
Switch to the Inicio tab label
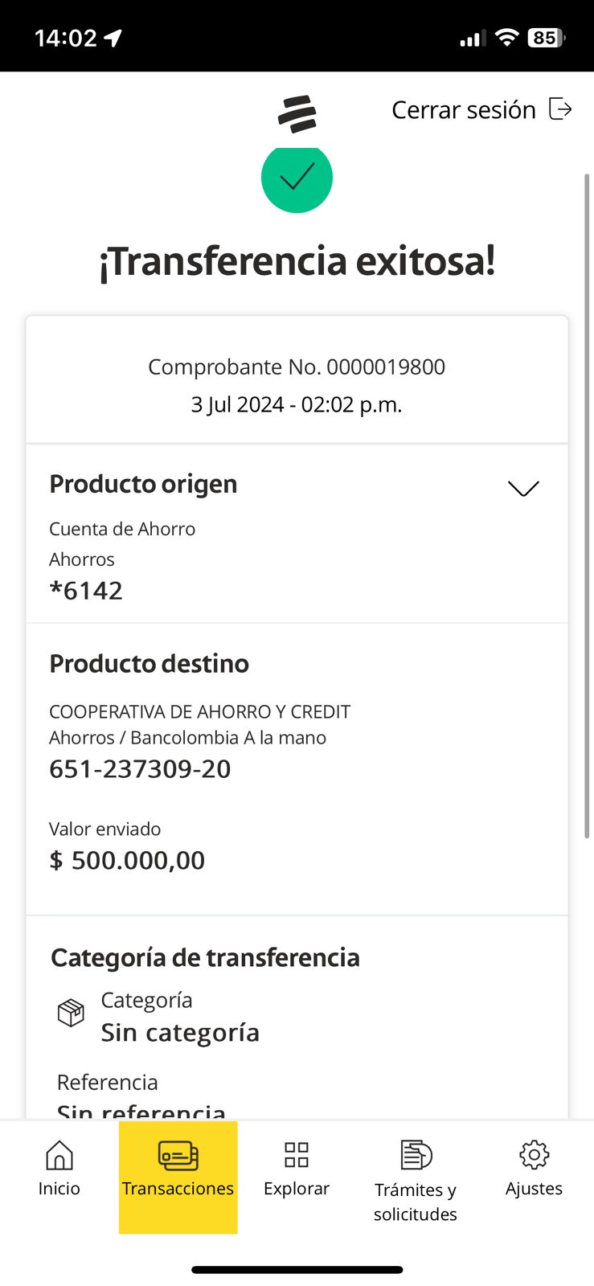tap(59, 1189)
